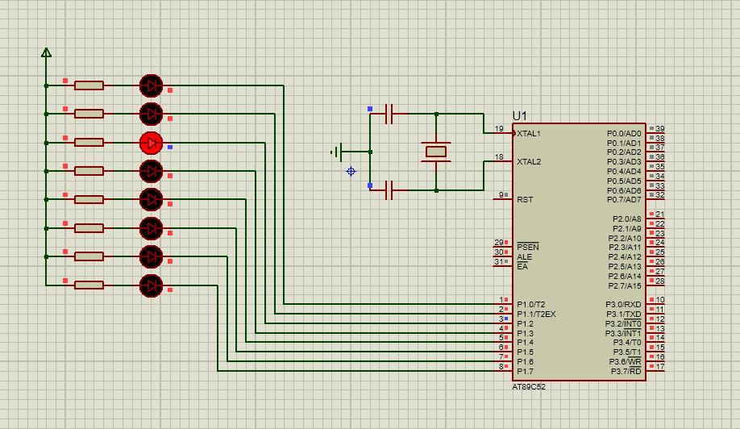Viewport: 740px width, 429px height.
Task: Click the P1.0/T2 pin label
Action: click(531, 304)
